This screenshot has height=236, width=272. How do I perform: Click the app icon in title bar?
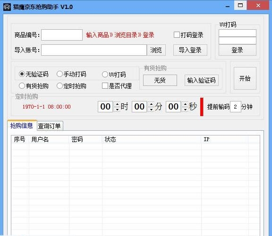point(7,7)
